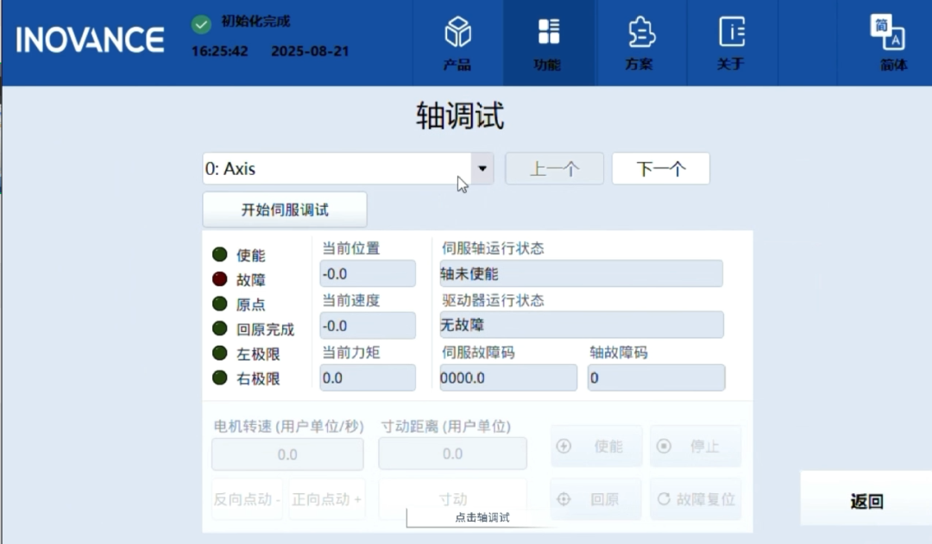
Task: Click the 当前力矩 value field
Action: click(x=368, y=378)
